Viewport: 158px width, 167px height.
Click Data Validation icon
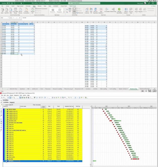(x=101, y=11)
